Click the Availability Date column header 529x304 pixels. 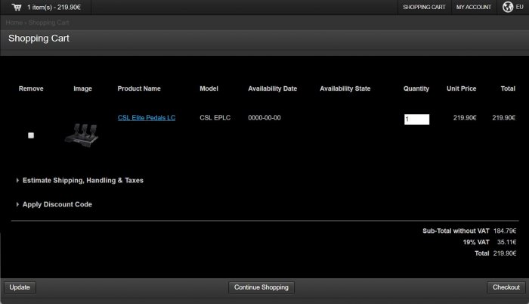coord(272,88)
